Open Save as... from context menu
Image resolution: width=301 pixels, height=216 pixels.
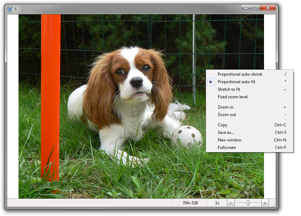[226, 132]
